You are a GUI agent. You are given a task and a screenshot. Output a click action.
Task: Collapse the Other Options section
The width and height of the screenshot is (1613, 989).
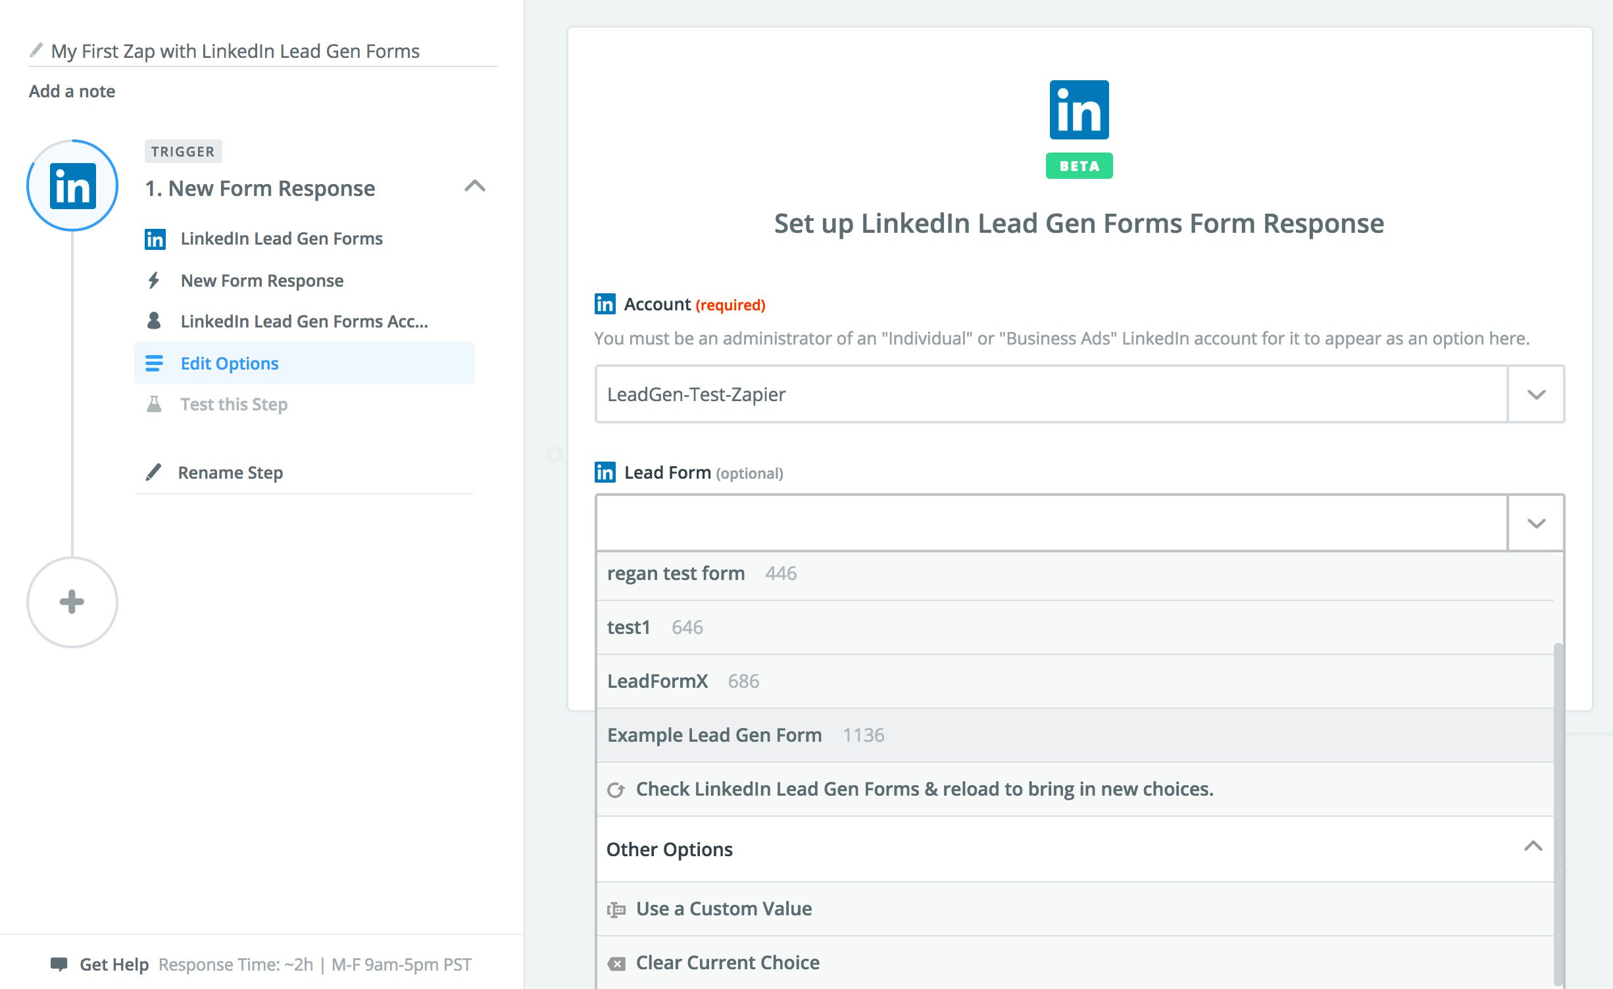1533,846
